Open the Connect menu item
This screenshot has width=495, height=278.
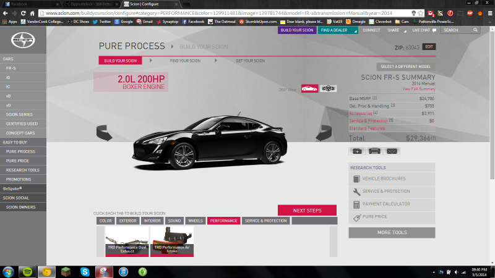(x=371, y=30)
